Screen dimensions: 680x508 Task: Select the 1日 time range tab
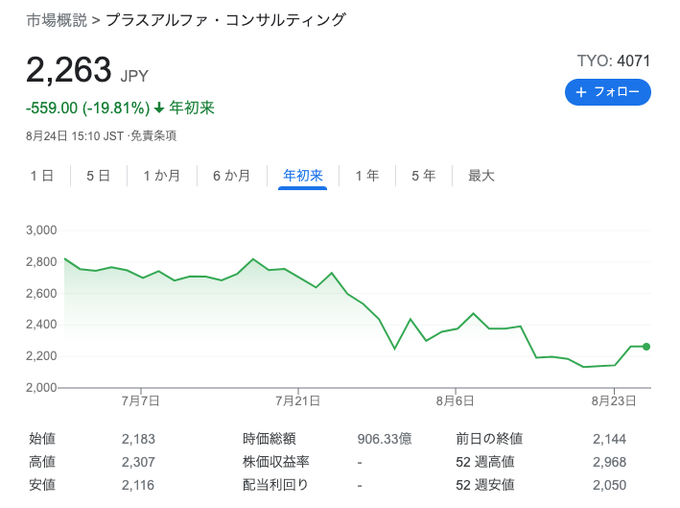[42, 176]
